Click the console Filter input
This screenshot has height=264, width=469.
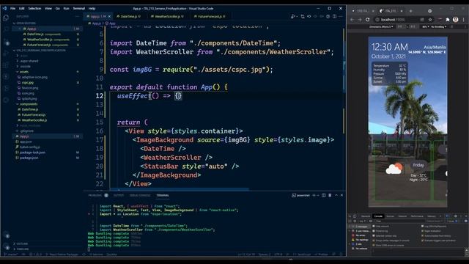[x=399, y=221]
